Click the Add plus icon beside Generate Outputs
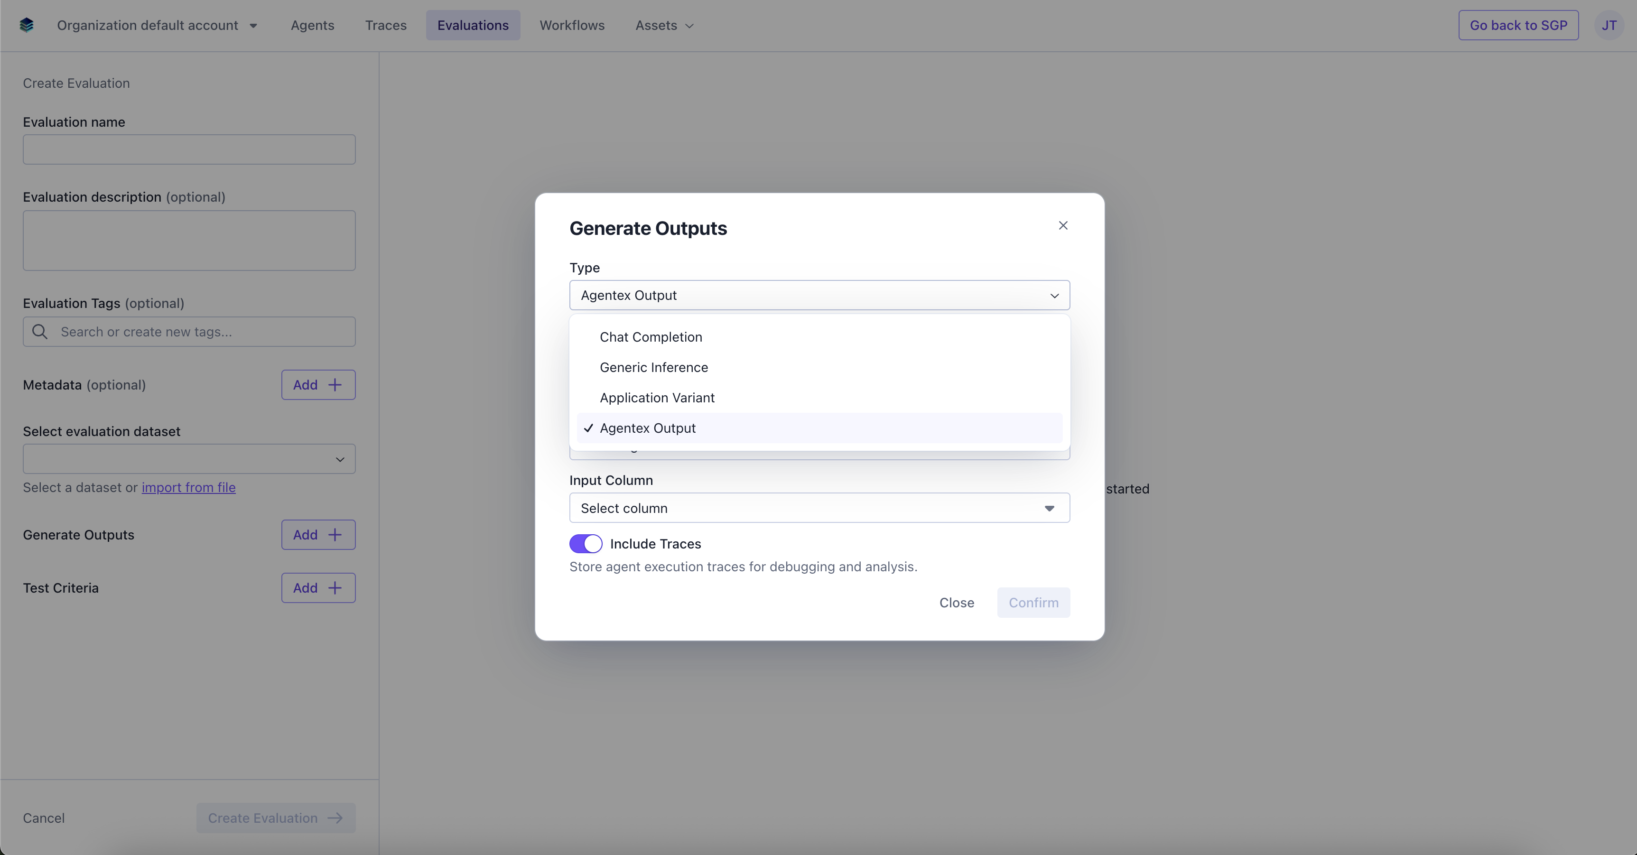This screenshot has height=855, width=1637. click(335, 535)
